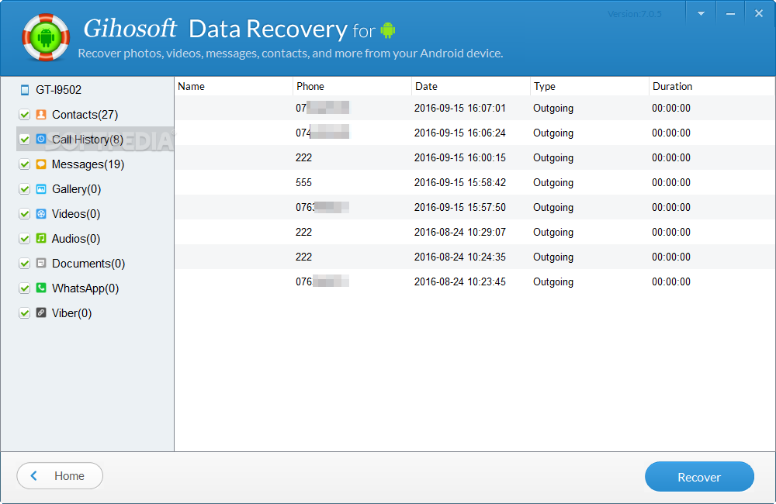Click the Messages speech bubble icon
The image size is (776, 504).
coord(41,164)
